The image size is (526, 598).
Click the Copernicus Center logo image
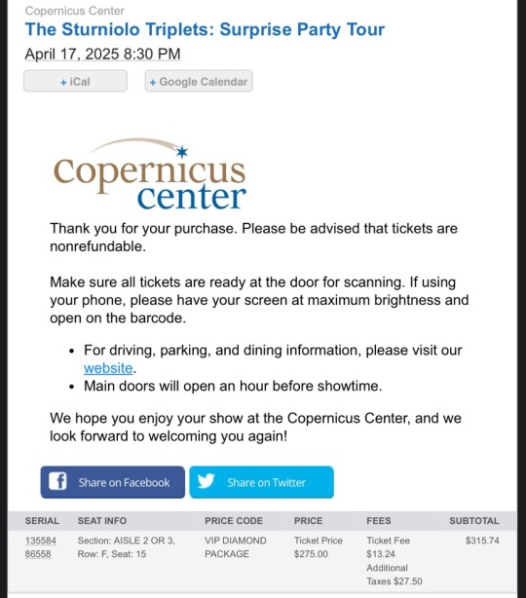pos(150,174)
